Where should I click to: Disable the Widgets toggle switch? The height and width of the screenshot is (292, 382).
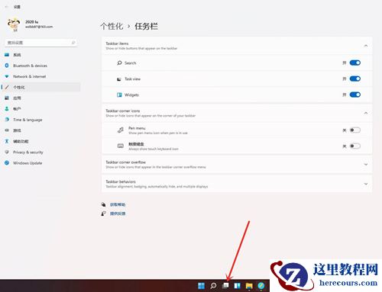point(354,95)
